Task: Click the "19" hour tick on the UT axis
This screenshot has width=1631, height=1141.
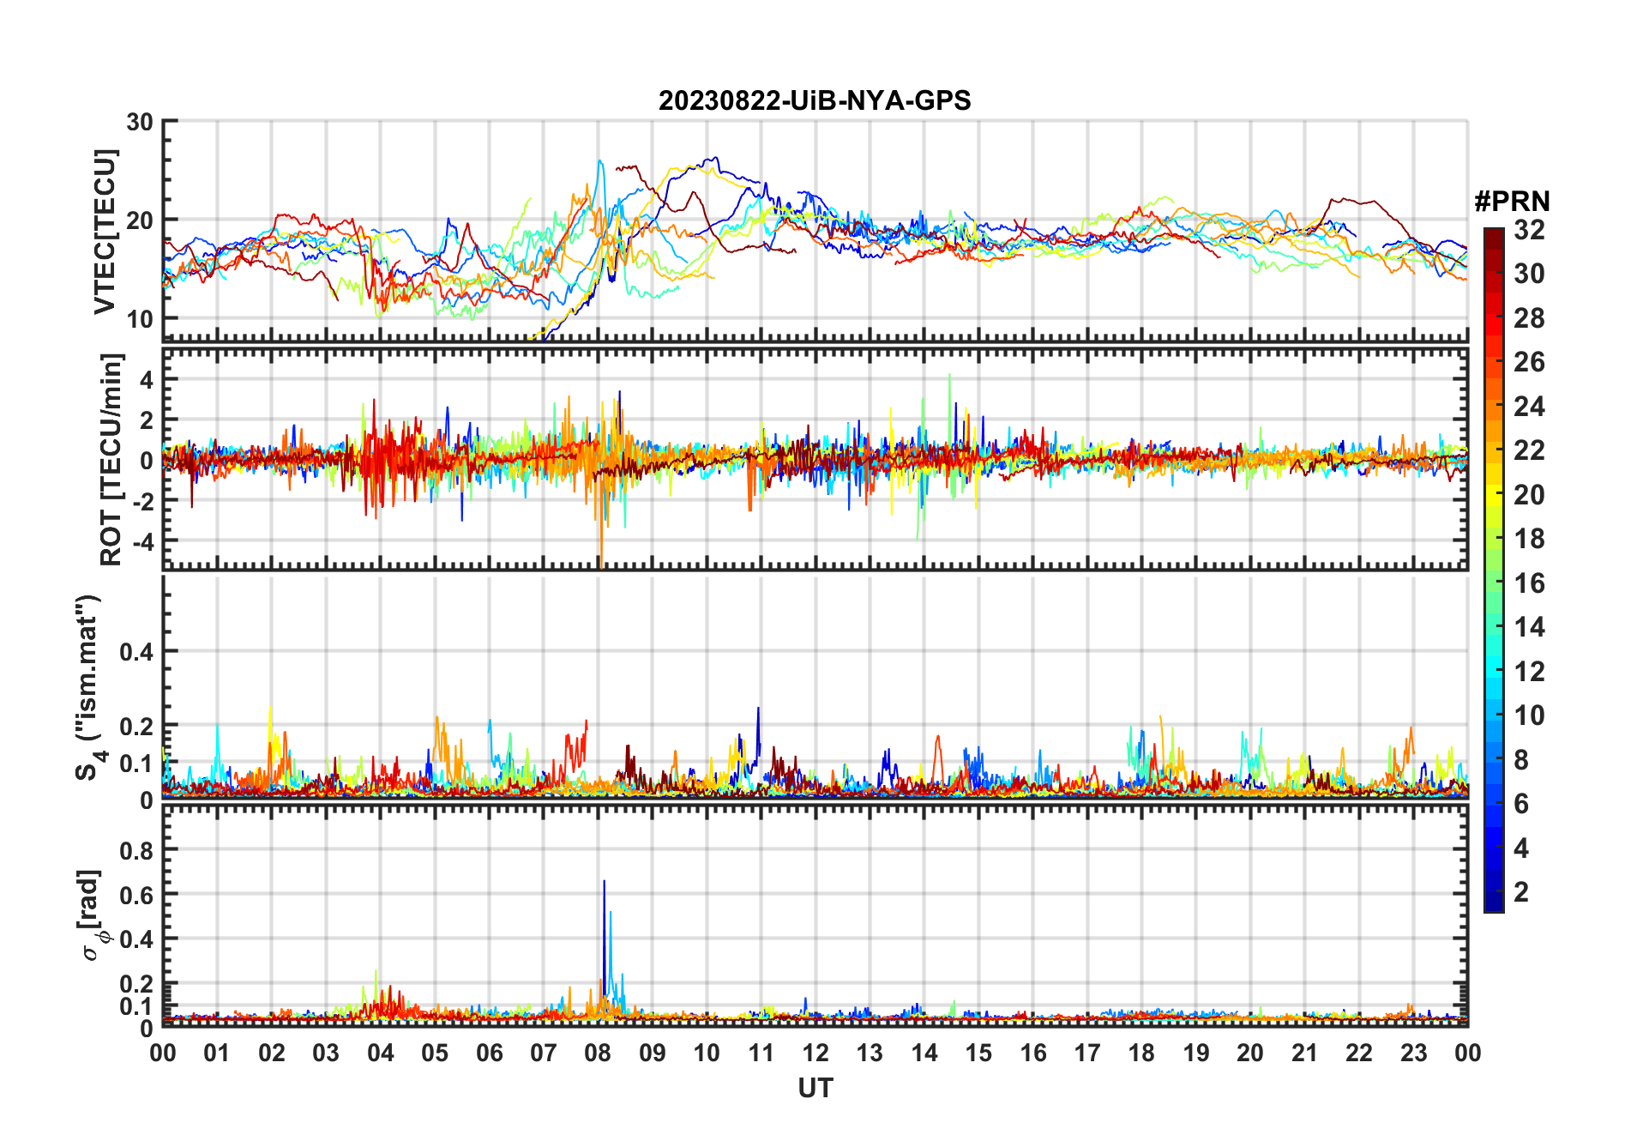Action: click(x=1196, y=1053)
